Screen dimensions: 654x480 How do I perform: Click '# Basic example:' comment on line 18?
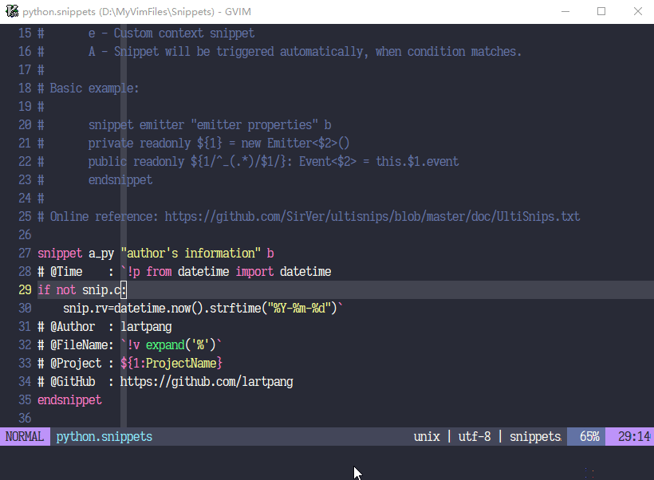point(88,88)
